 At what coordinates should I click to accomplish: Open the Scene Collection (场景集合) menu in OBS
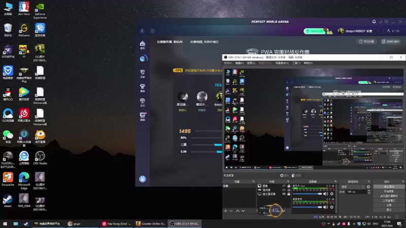[x=282, y=63]
